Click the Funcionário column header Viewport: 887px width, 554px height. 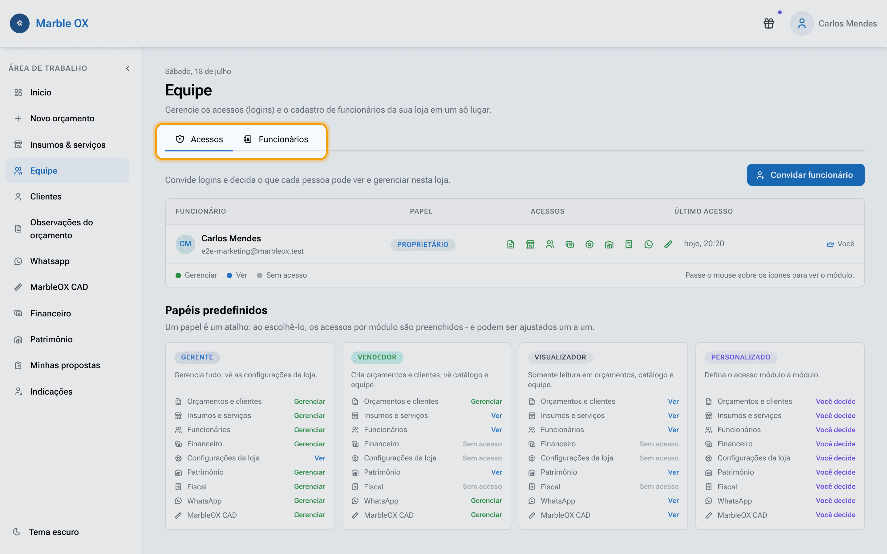200,211
